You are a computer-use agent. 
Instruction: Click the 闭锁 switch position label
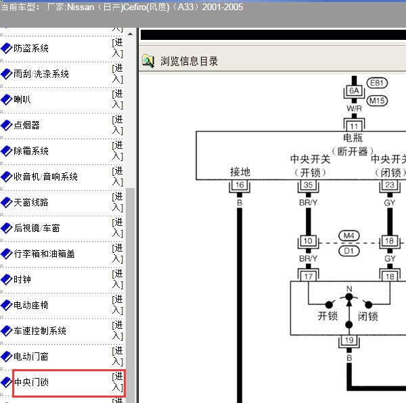(367, 316)
